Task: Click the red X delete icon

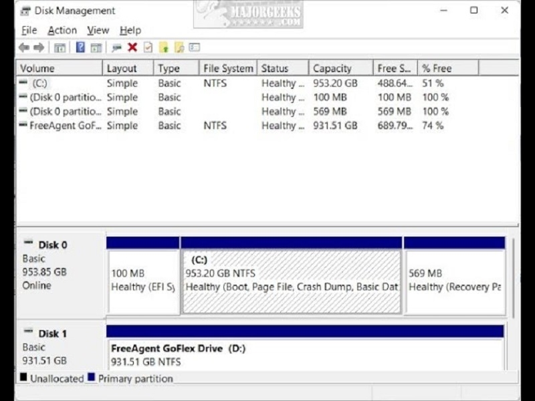Action: [132, 47]
